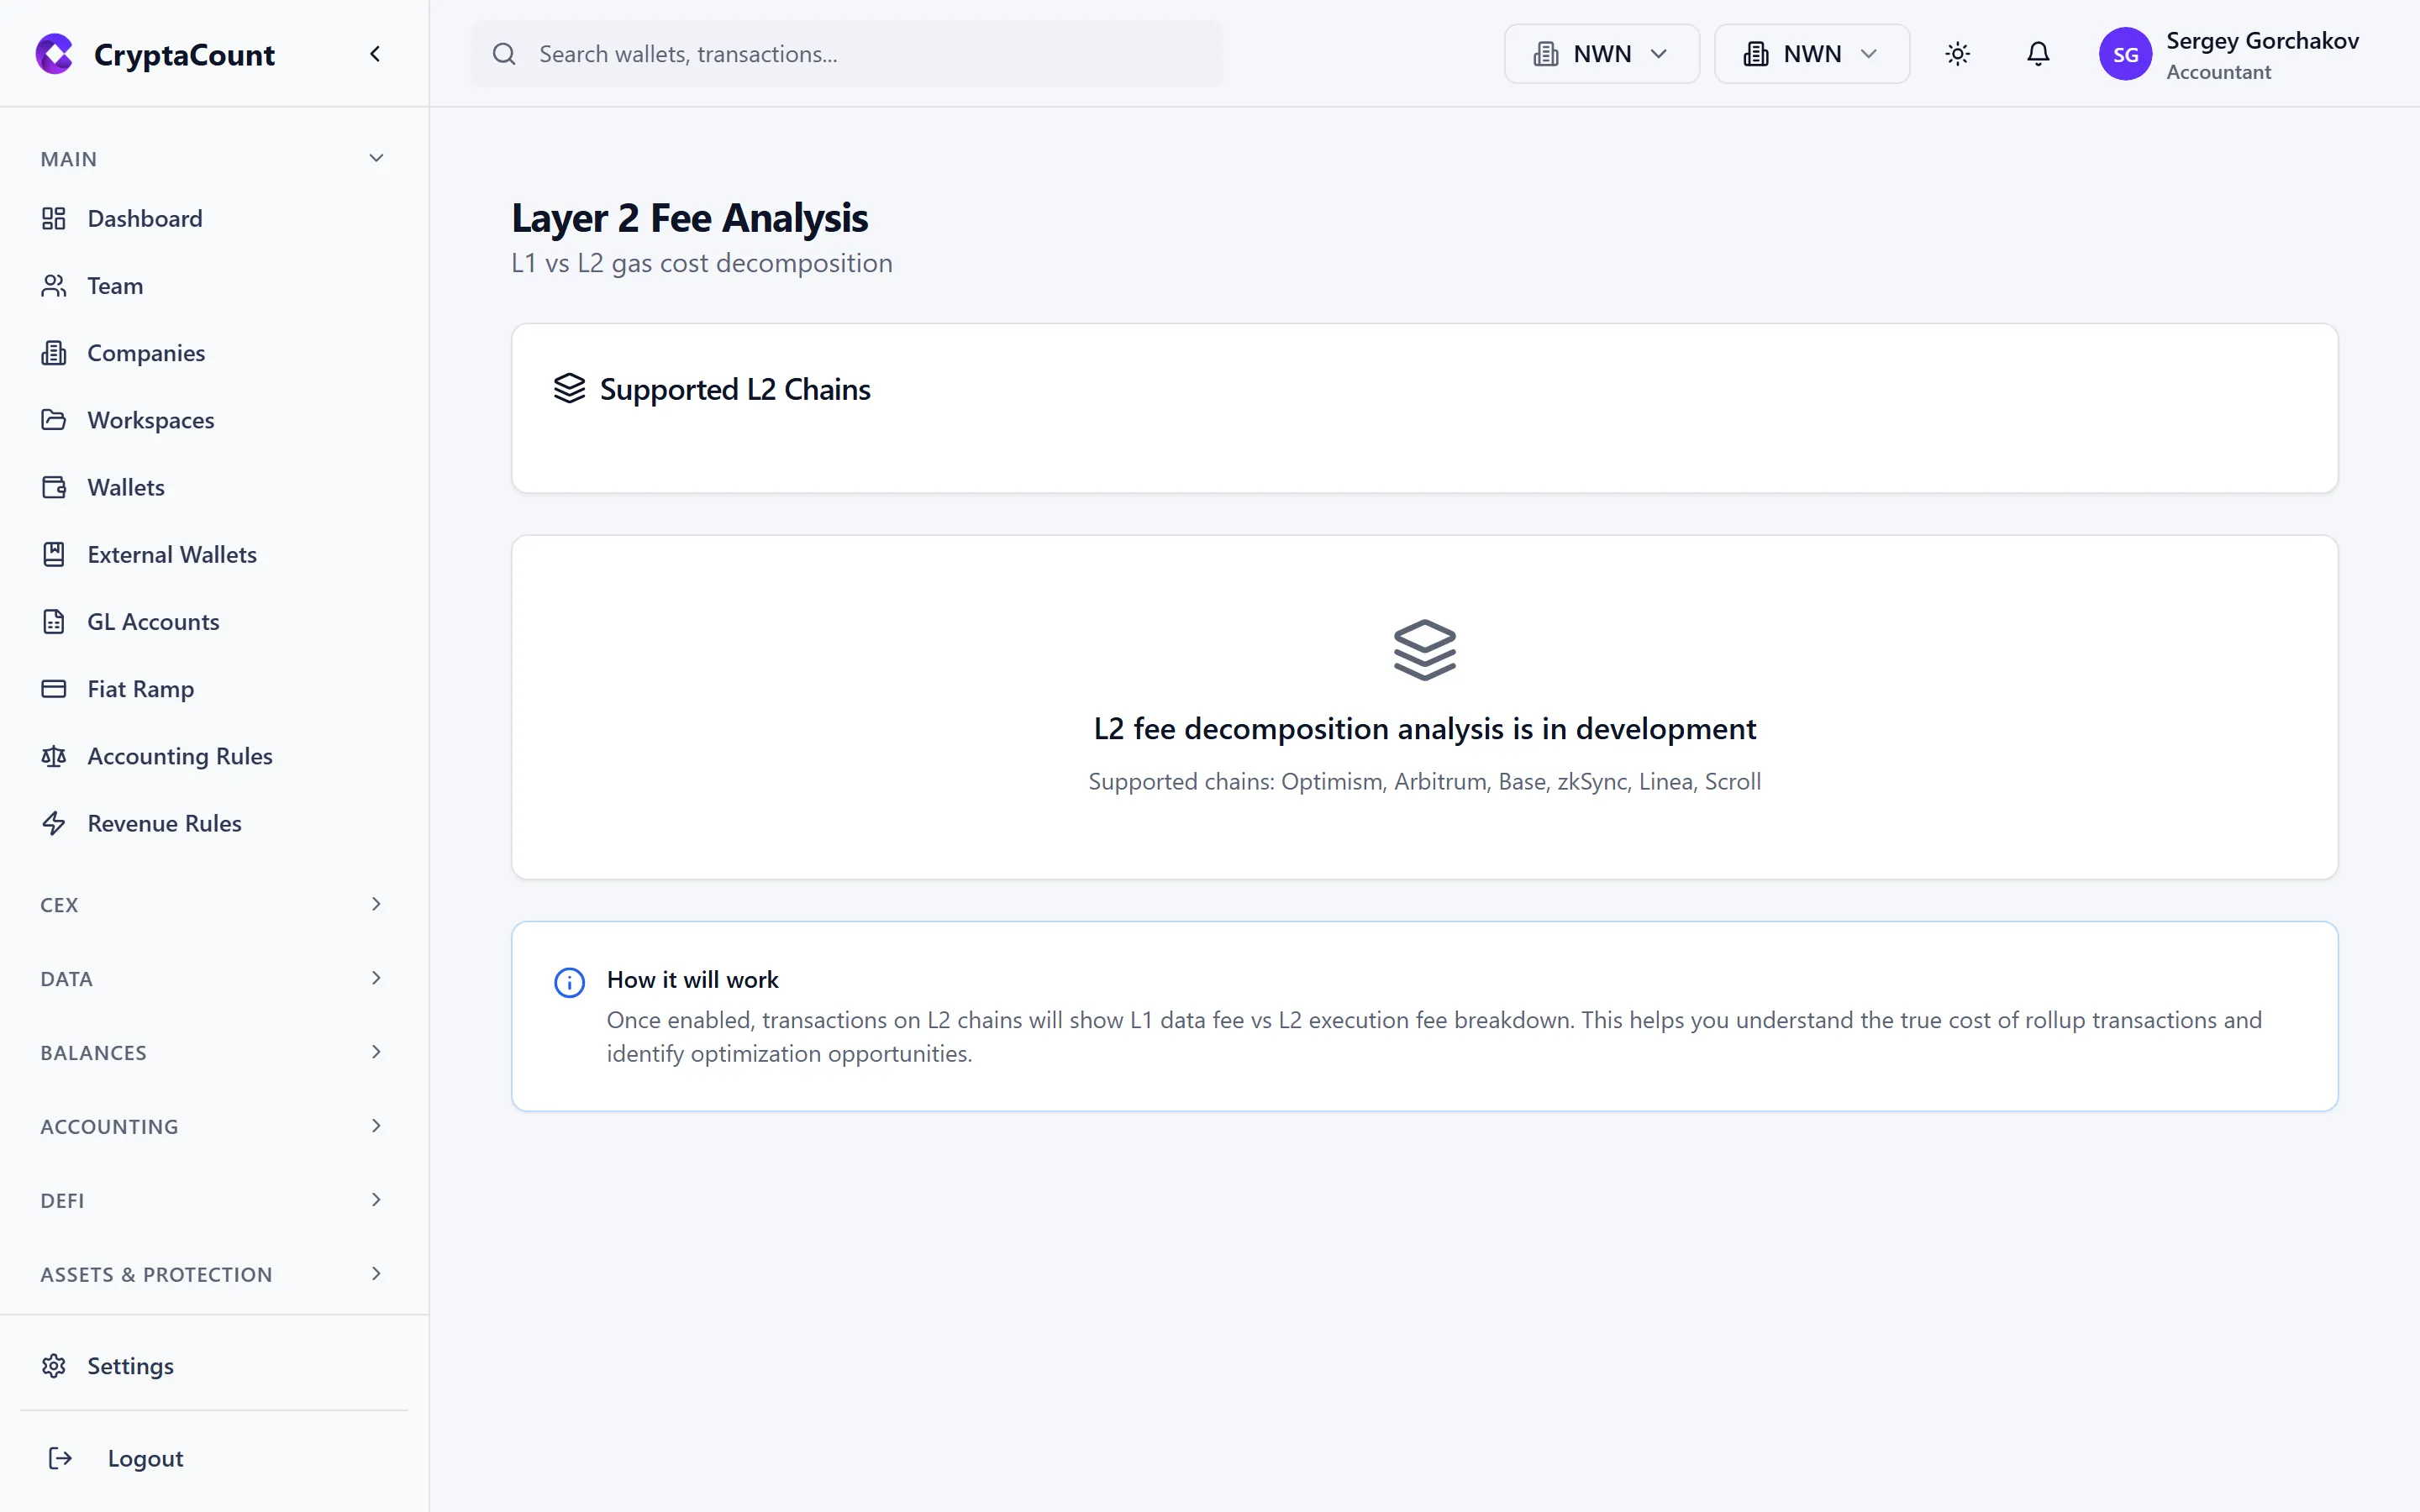The image size is (2420, 1512).
Task: Expand the ACCOUNTING sidebar section
Action: point(376,1126)
